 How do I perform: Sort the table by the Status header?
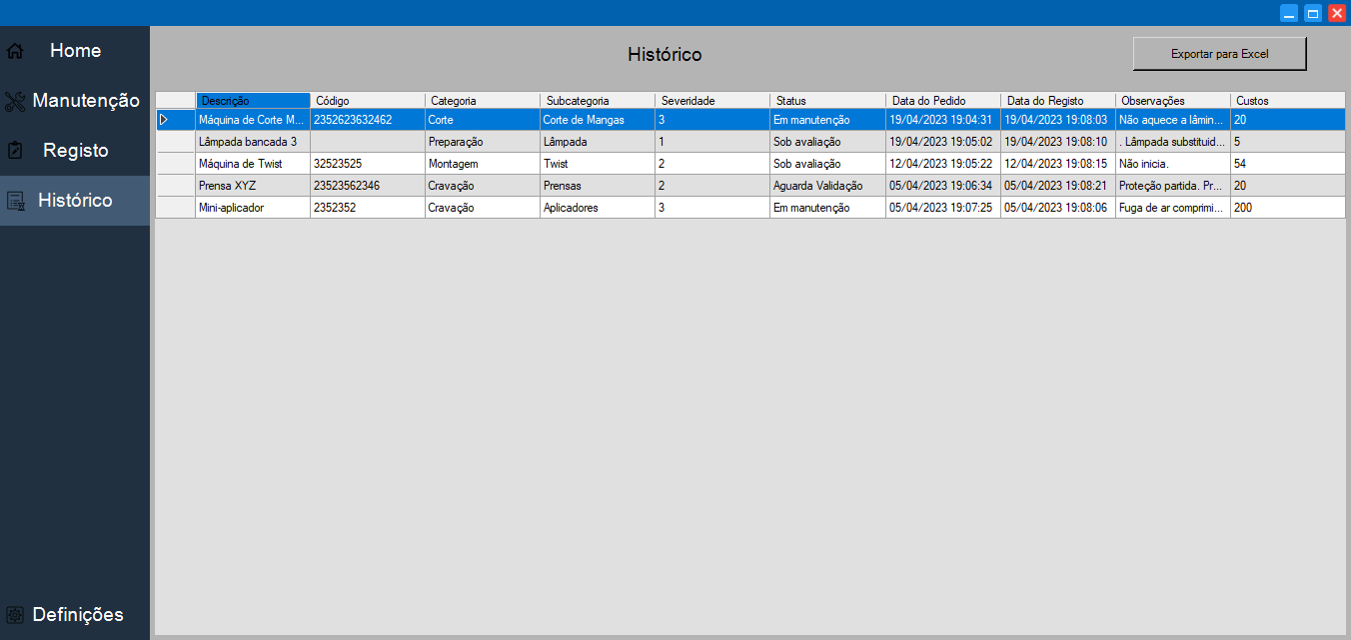coord(826,100)
